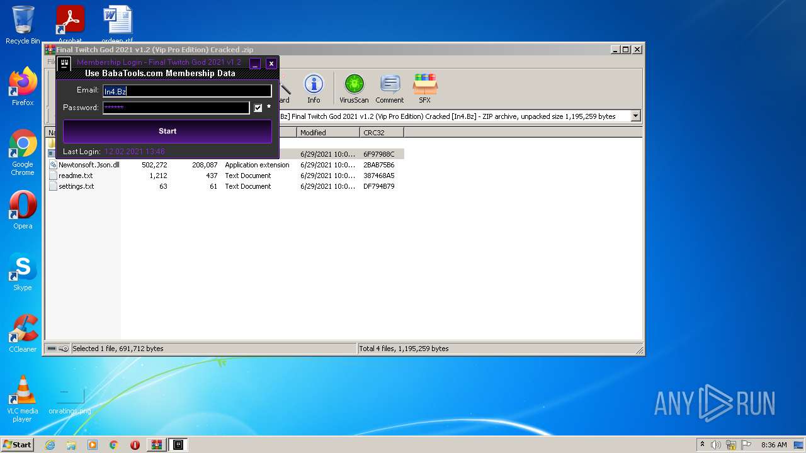The width and height of the screenshot is (806, 453).
Task: Click the Internet Explorer taskbar icon
Action: (50, 445)
